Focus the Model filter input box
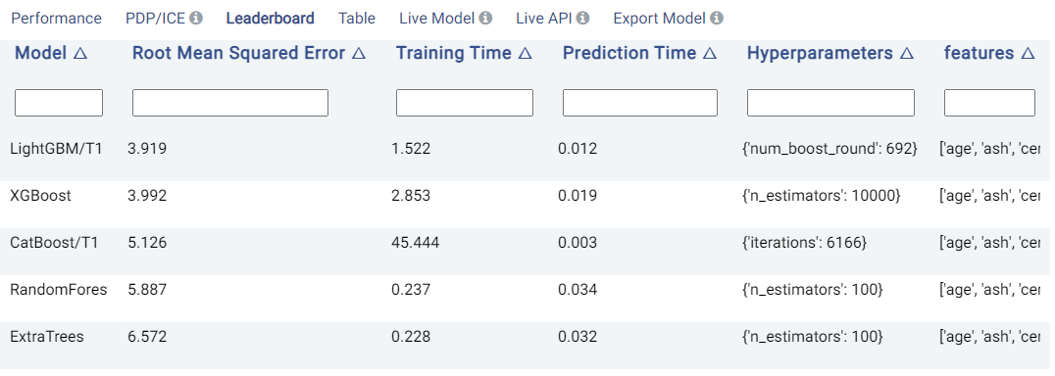 point(59,103)
